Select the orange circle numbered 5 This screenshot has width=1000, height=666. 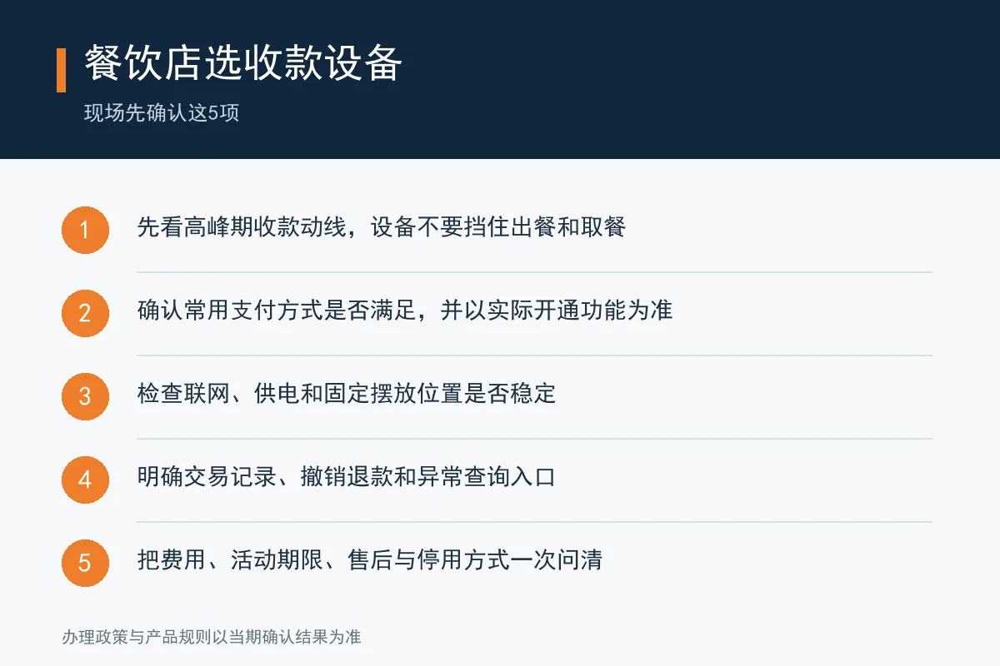(85, 563)
